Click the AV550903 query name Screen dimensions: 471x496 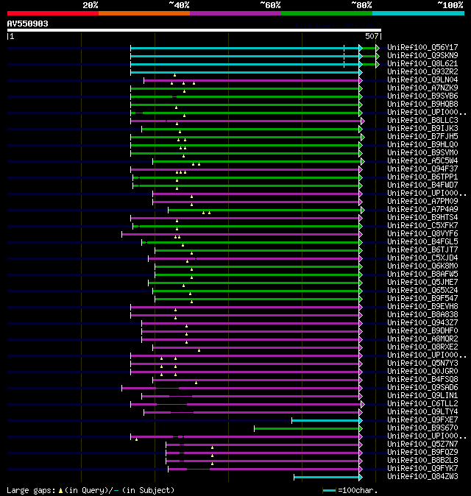27,24
